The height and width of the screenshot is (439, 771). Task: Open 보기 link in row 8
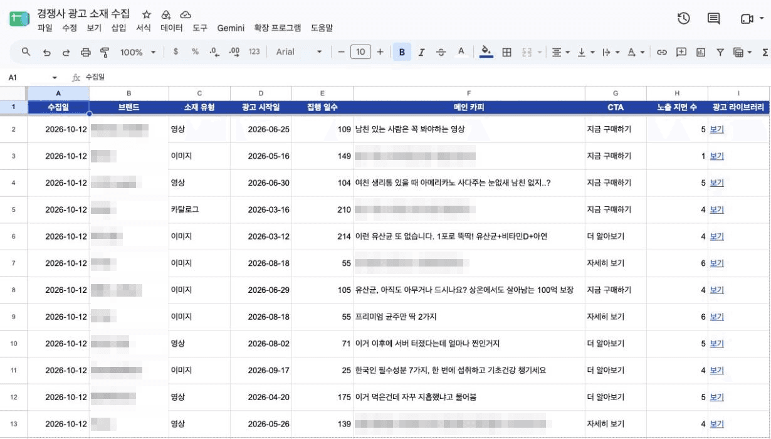[x=716, y=290]
